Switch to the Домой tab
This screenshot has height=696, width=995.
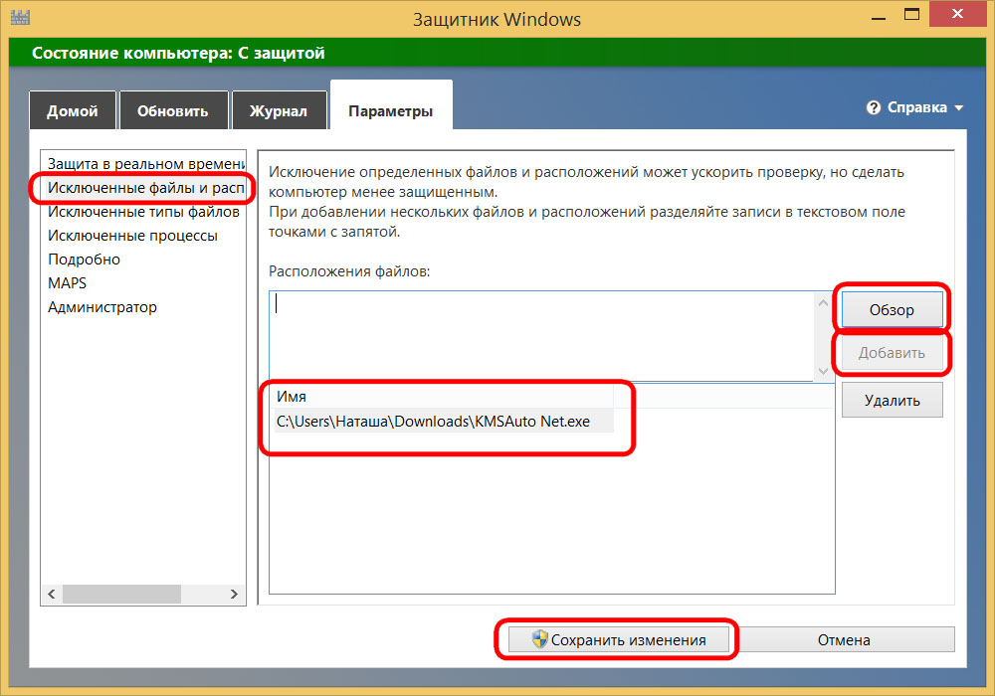(x=72, y=110)
